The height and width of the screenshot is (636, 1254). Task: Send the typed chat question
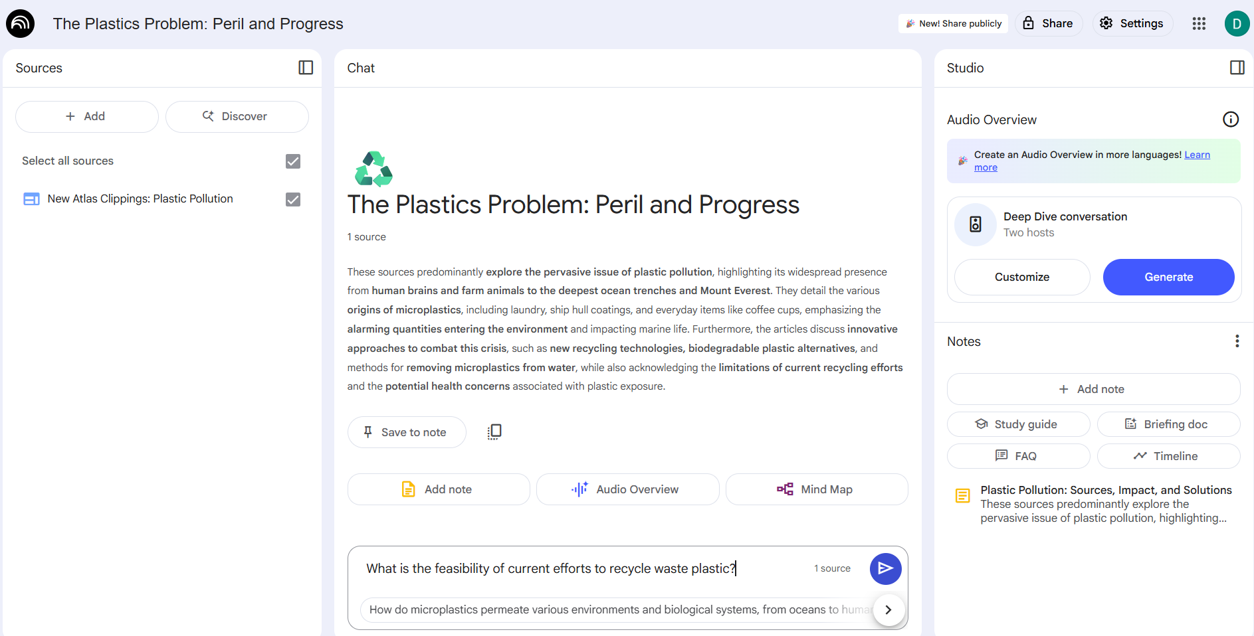click(x=885, y=568)
